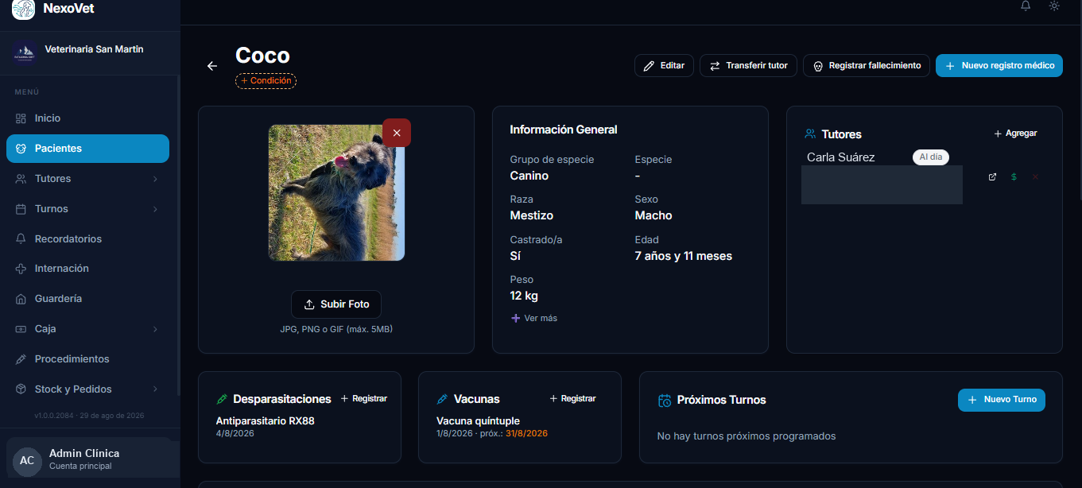1082x488 pixels.
Task: Click the Editar button
Action: pos(664,66)
